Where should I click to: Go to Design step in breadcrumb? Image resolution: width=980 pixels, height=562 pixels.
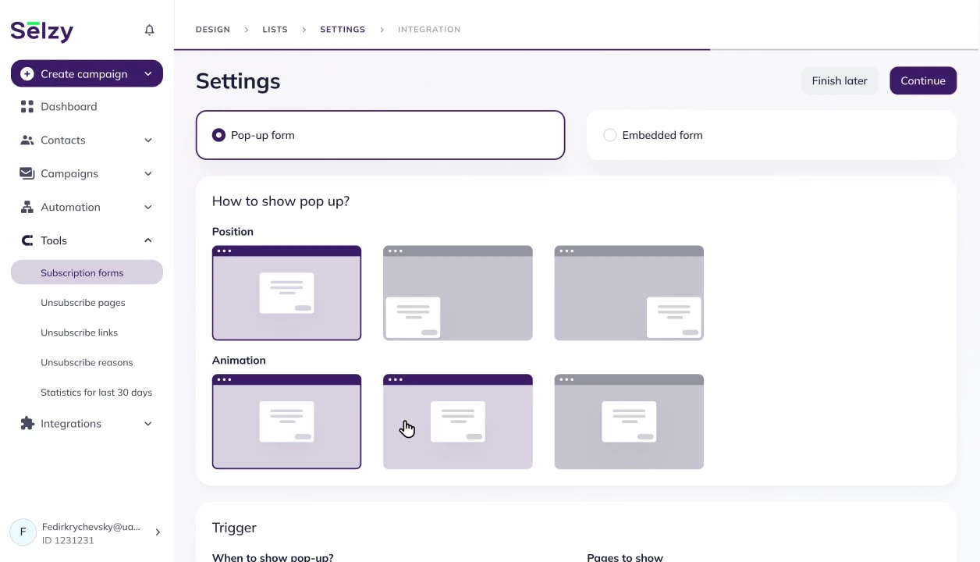coord(212,30)
